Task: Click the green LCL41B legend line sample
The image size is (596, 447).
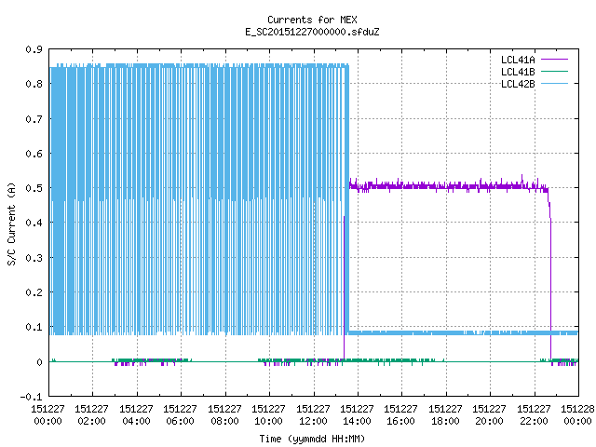Action: 554,71
